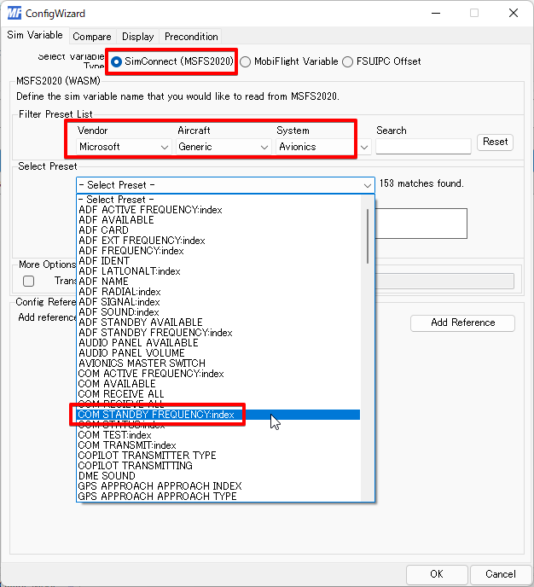Image resolution: width=534 pixels, height=587 pixels.
Task: Switch to the Compare tab
Action: pos(92,37)
